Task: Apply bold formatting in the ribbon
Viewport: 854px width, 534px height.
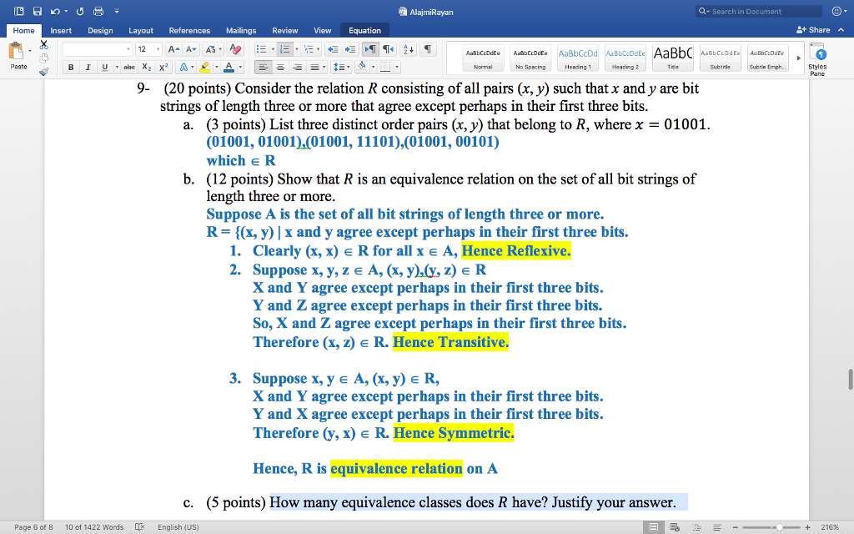Action: (71, 66)
